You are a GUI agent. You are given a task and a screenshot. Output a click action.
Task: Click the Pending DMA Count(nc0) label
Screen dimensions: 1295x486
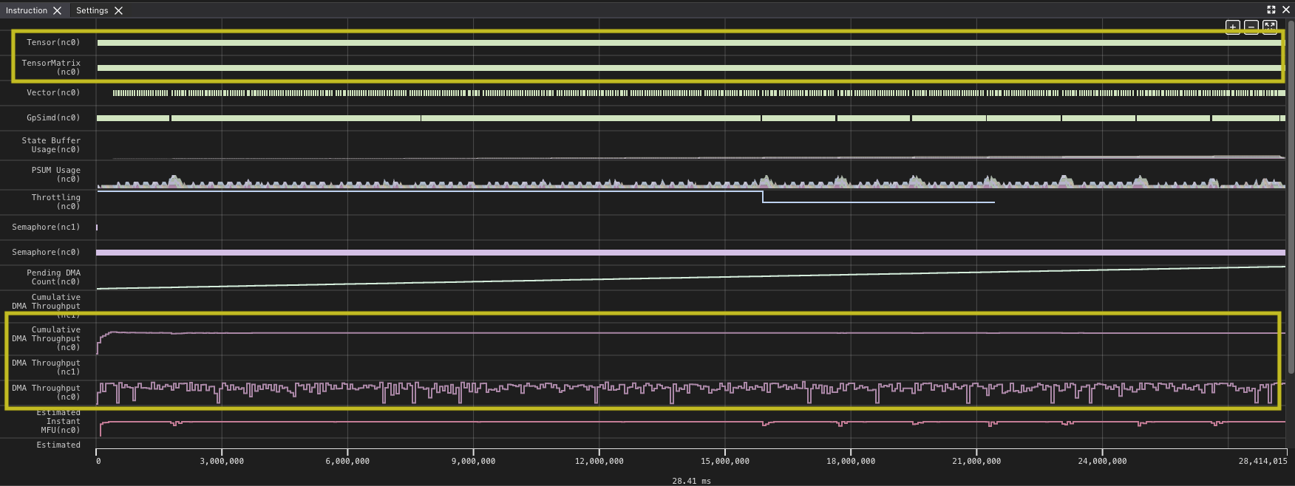click(53, 277)
